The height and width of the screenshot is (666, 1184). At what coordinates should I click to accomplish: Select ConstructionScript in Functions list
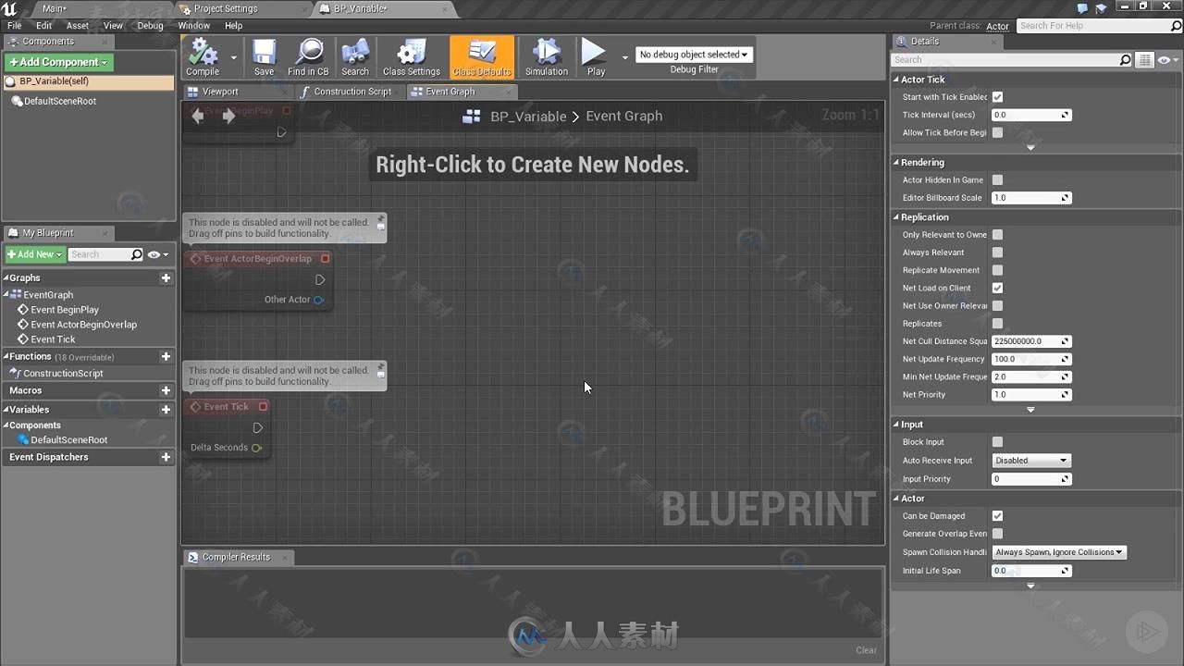(x=63, y=374)
